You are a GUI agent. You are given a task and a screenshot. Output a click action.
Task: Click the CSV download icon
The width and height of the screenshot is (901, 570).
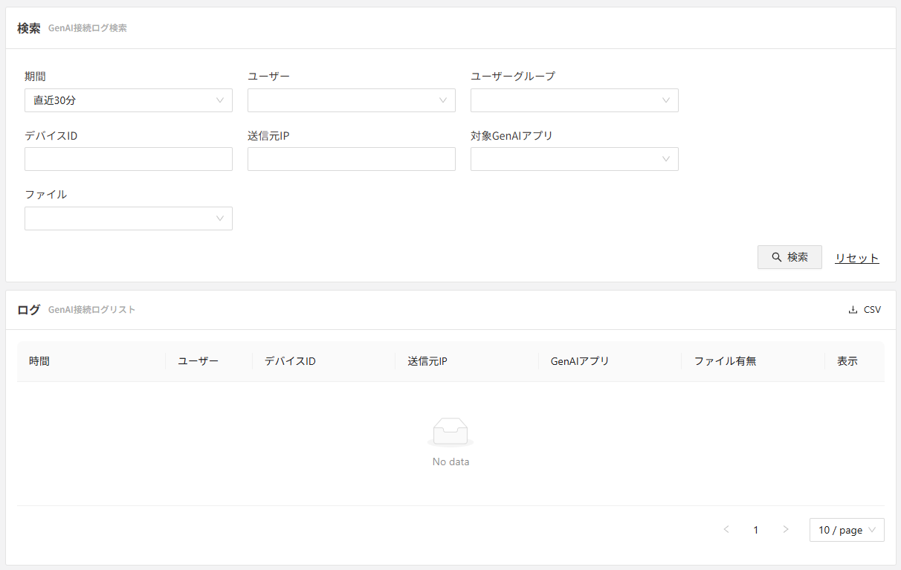(x=853, y=310)
